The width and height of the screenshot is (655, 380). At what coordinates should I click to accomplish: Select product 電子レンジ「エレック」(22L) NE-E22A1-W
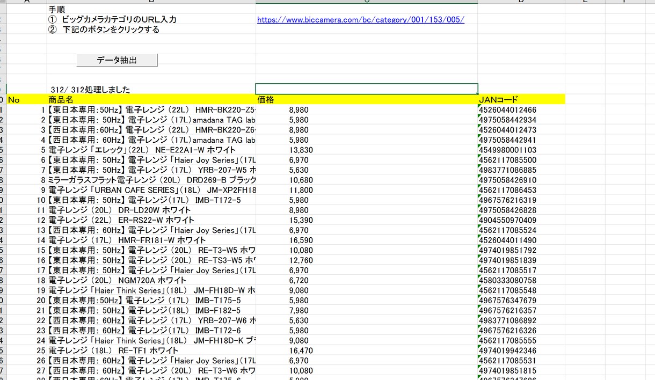pos(151,150)
